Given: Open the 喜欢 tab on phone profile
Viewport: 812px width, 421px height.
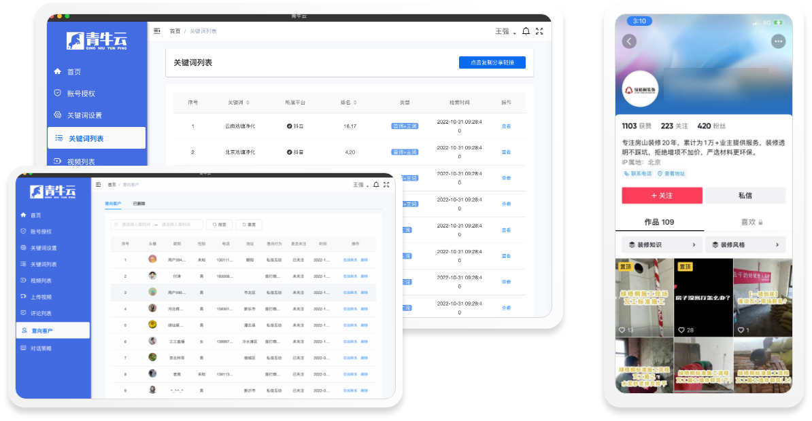Looking at the screenshot, I should [x=751, y=222].
